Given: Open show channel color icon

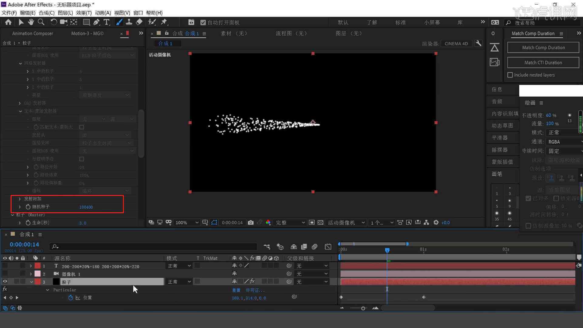Looking at the screenshot, I should click(268, 223).
